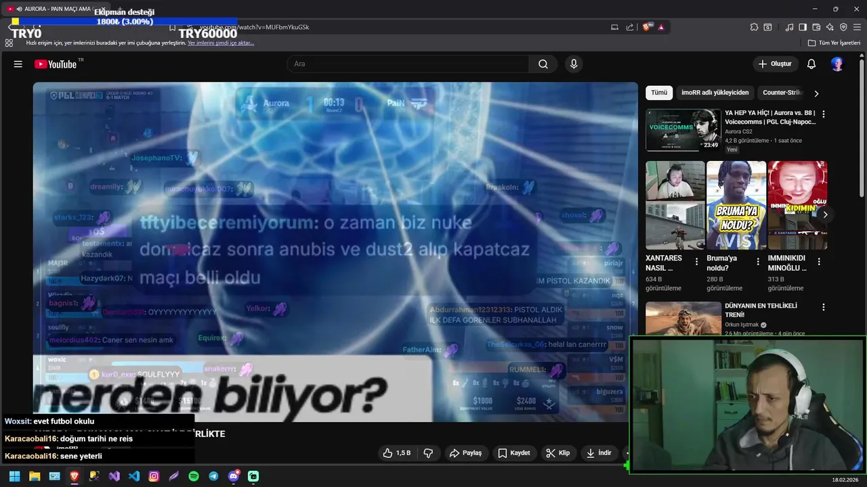The width and height of the screenshot is (867, 487).
Task: Open options for YA HEP YA HİÇ video
Action: [824, 114]
